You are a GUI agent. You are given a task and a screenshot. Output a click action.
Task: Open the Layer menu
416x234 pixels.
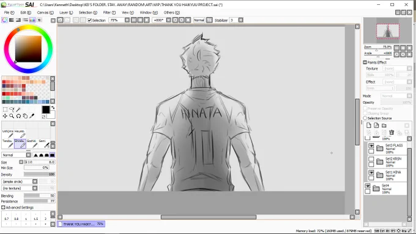pos(66,12)
